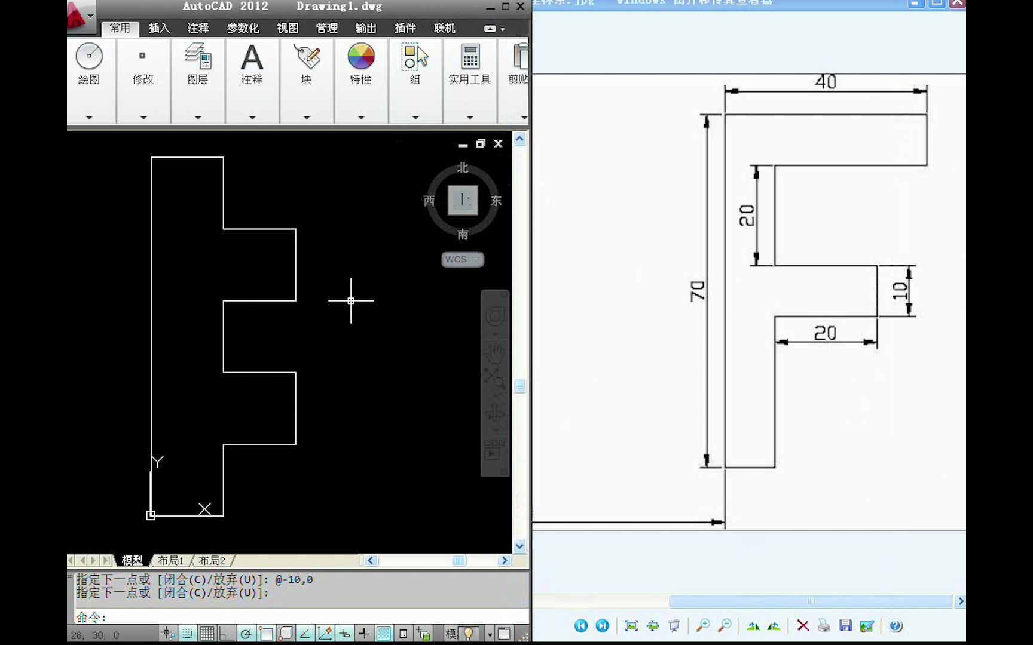Viewport: 1033px width, 645px height.
Task: Open the 绘图 draw panel icon
Action: [x=89, y=56]
